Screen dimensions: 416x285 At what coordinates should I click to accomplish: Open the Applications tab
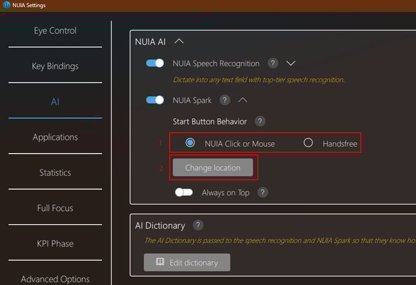[55, 137]
